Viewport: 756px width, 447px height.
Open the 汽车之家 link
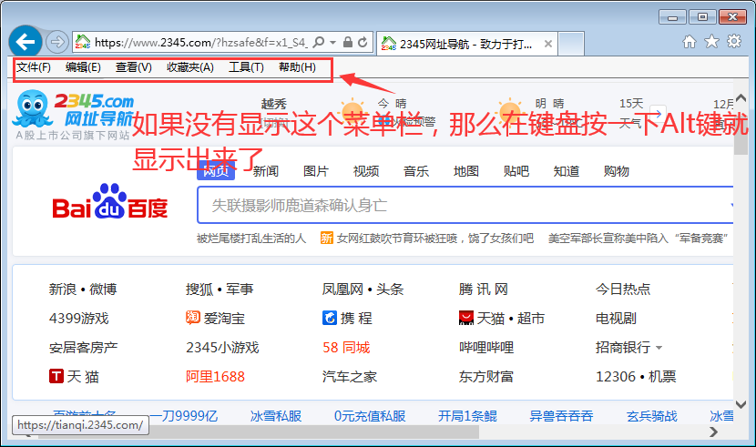(350, 377)
